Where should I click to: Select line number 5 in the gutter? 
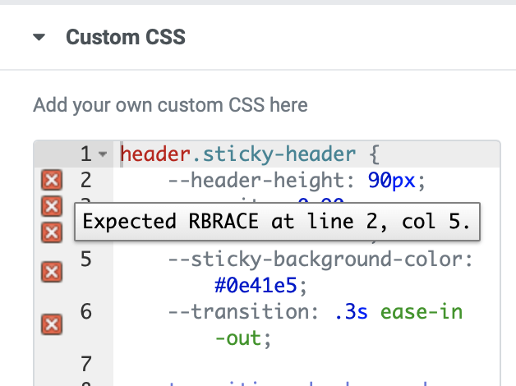[85, 260]
